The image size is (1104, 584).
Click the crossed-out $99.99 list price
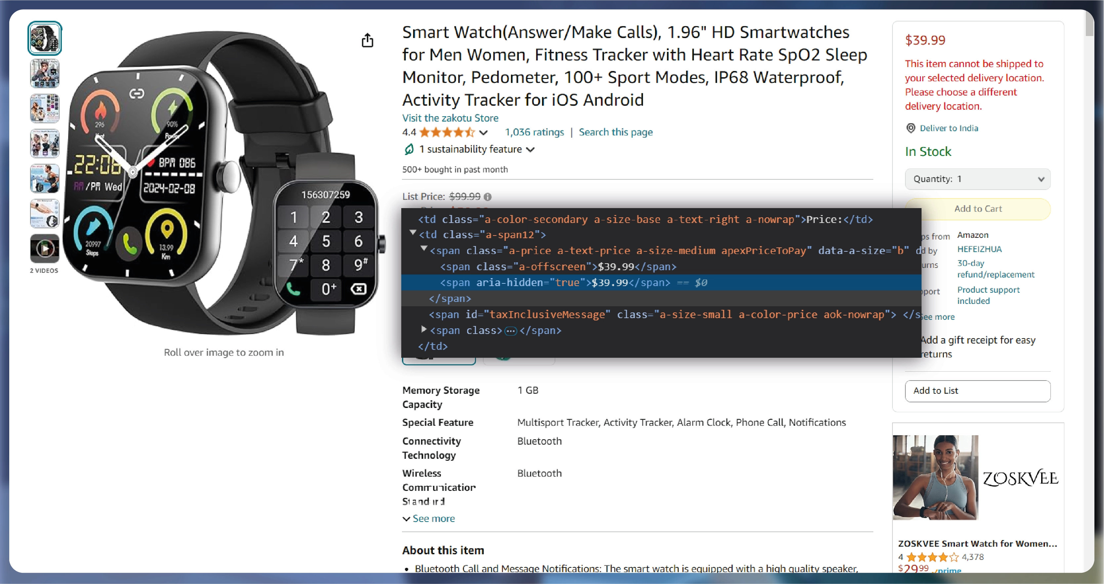(x=464, y=197)
